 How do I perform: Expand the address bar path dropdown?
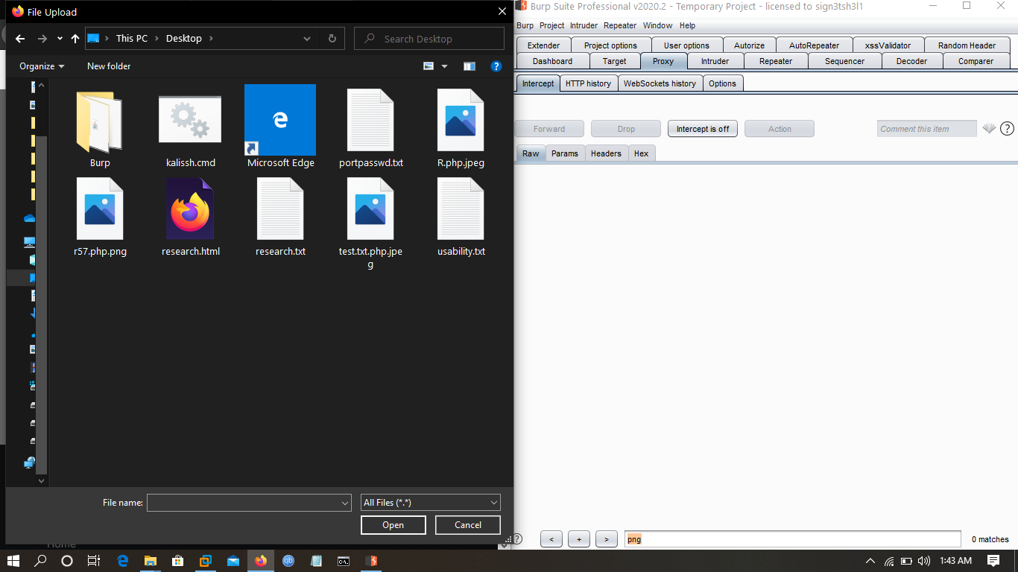click(307, 39)
